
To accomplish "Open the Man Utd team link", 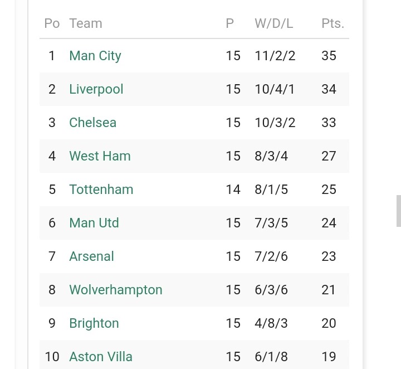I will [x=94, y=223].
